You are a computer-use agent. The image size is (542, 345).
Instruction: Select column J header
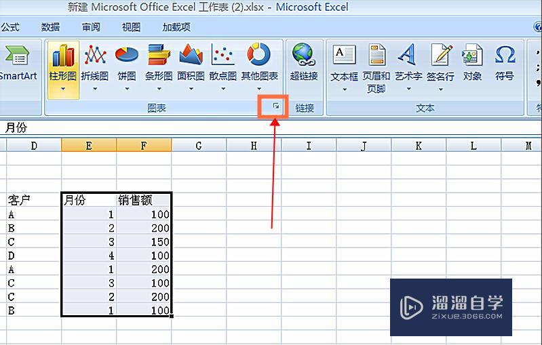pyautogui.click(x=364, y=146)
